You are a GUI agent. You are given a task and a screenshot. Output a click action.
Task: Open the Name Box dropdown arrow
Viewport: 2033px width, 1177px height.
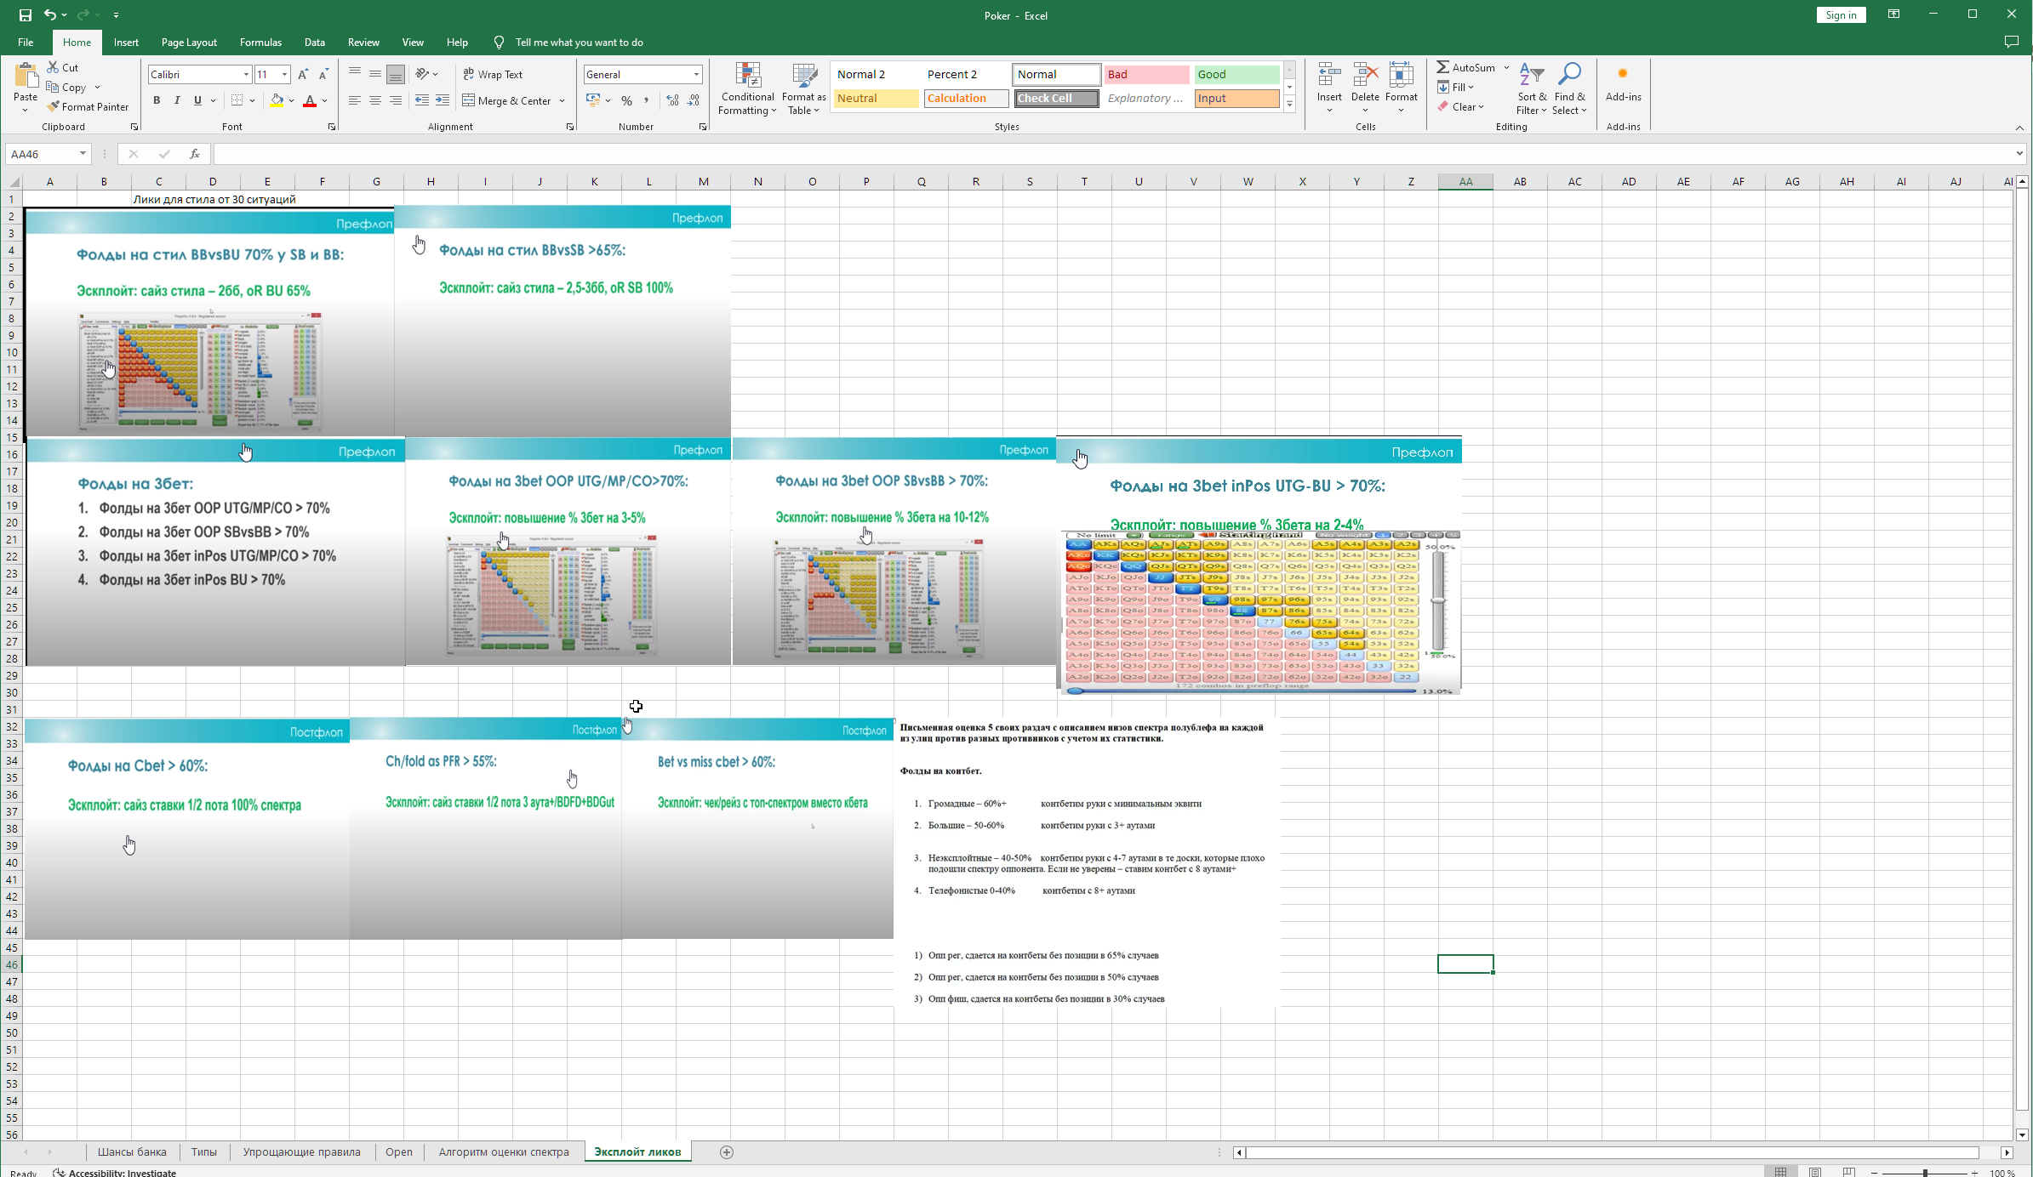click(83, 154)
